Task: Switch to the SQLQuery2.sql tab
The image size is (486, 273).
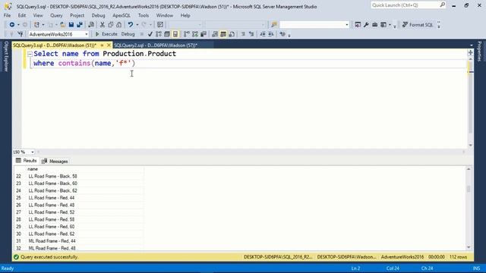Action: click(156, 45)
